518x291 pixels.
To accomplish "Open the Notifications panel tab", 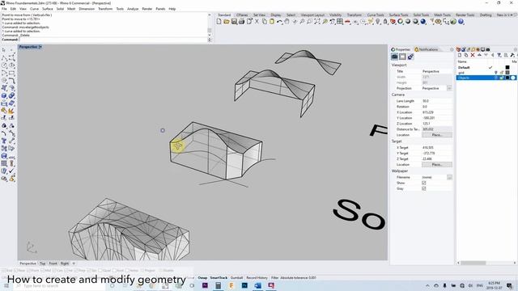I will [427, 49].
